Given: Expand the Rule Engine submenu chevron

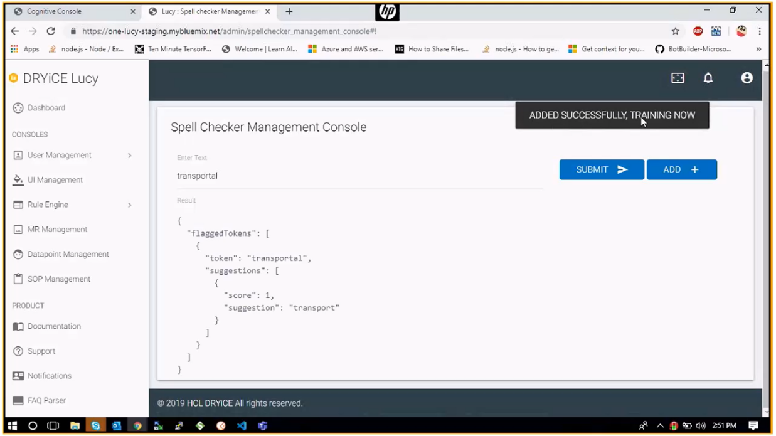Looking at the screenshot, I should 130,205.
